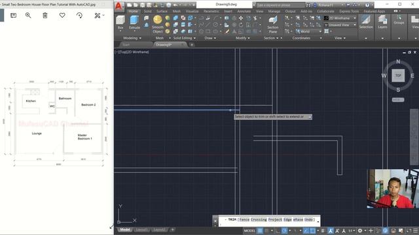The image size is (419, 235).
Task: Select the Extrude tool
Action: [x=134, y=22]
